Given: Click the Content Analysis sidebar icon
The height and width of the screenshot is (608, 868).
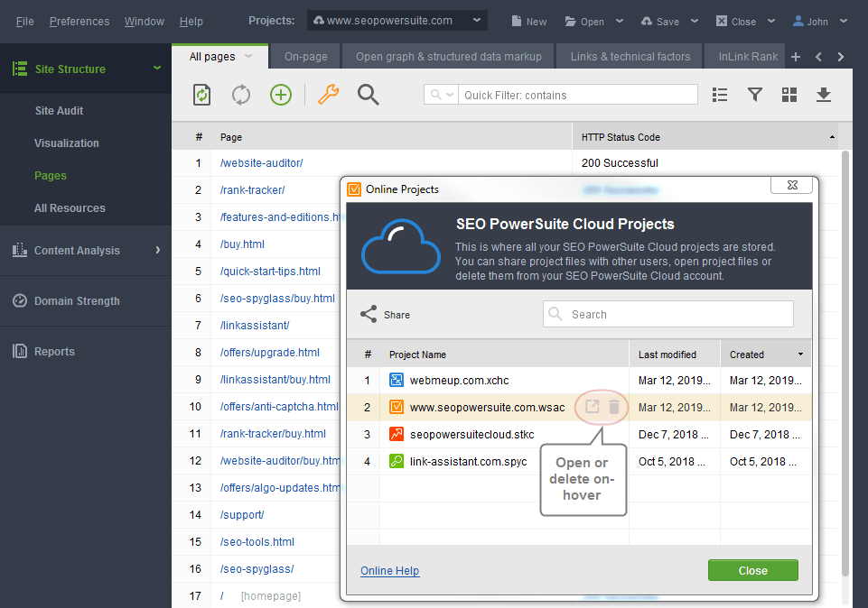Looking at the screenshot, I should pos(20,250).
